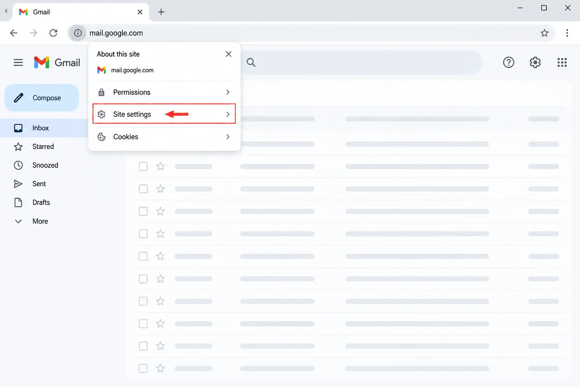Open Chrome's three-dot menu
580x387 pixels.
coord(567,33)
